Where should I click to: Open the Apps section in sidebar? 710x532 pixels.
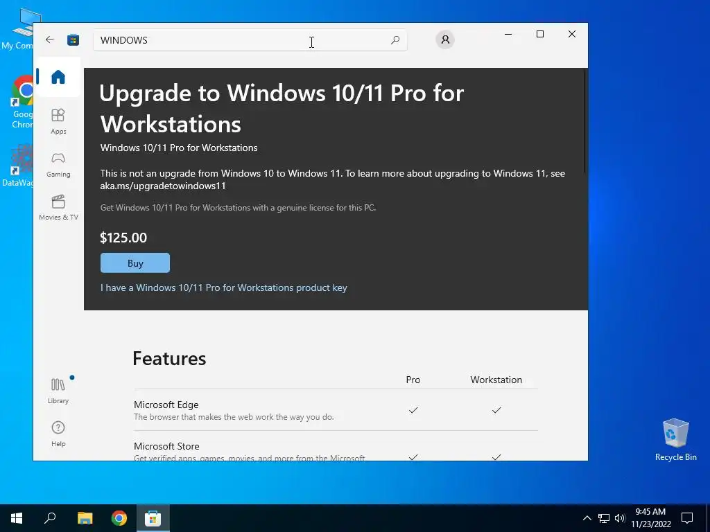point(58,121)
